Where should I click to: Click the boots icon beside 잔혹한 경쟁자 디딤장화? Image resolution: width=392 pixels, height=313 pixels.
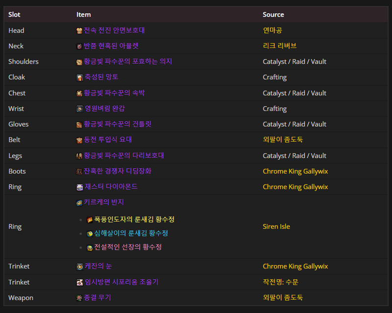click(79, 172)
